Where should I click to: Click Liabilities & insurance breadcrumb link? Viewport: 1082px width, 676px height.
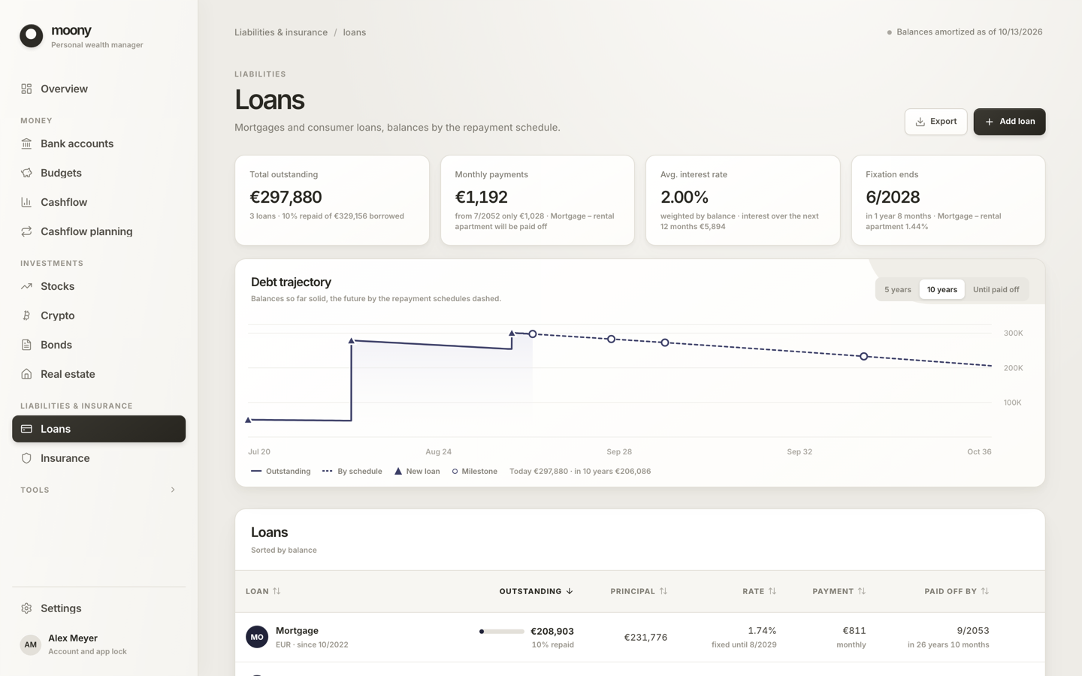281,32
